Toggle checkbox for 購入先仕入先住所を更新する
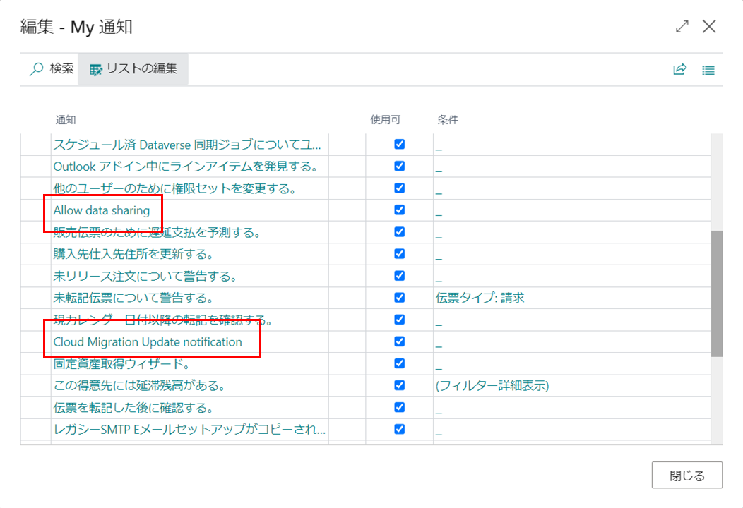743x508 pixels. point(400,254)
